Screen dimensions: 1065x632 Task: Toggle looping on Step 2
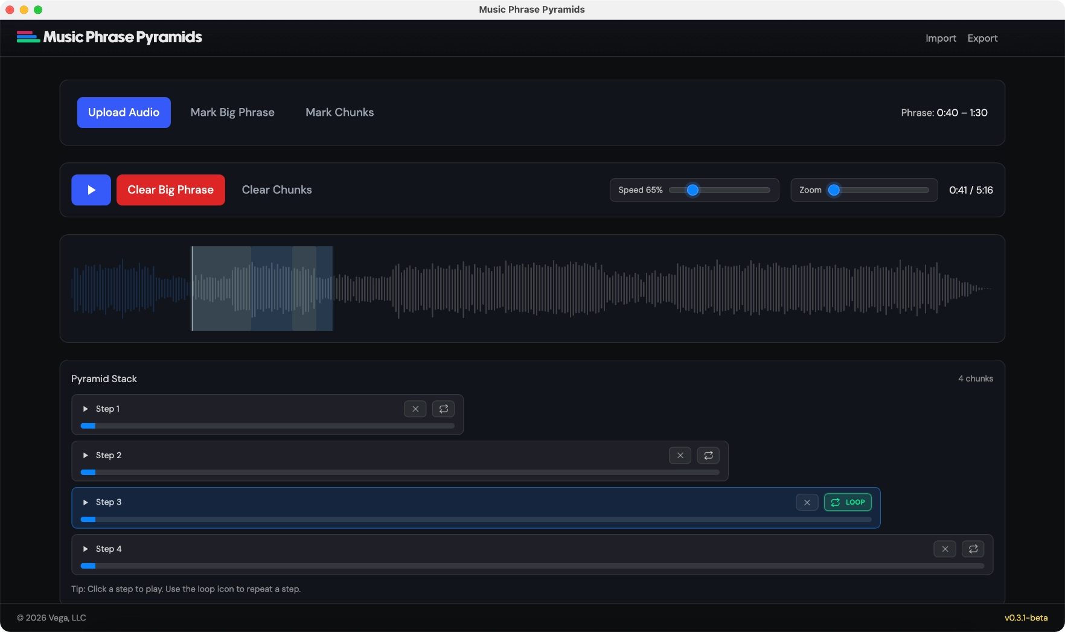pos(708,455)
